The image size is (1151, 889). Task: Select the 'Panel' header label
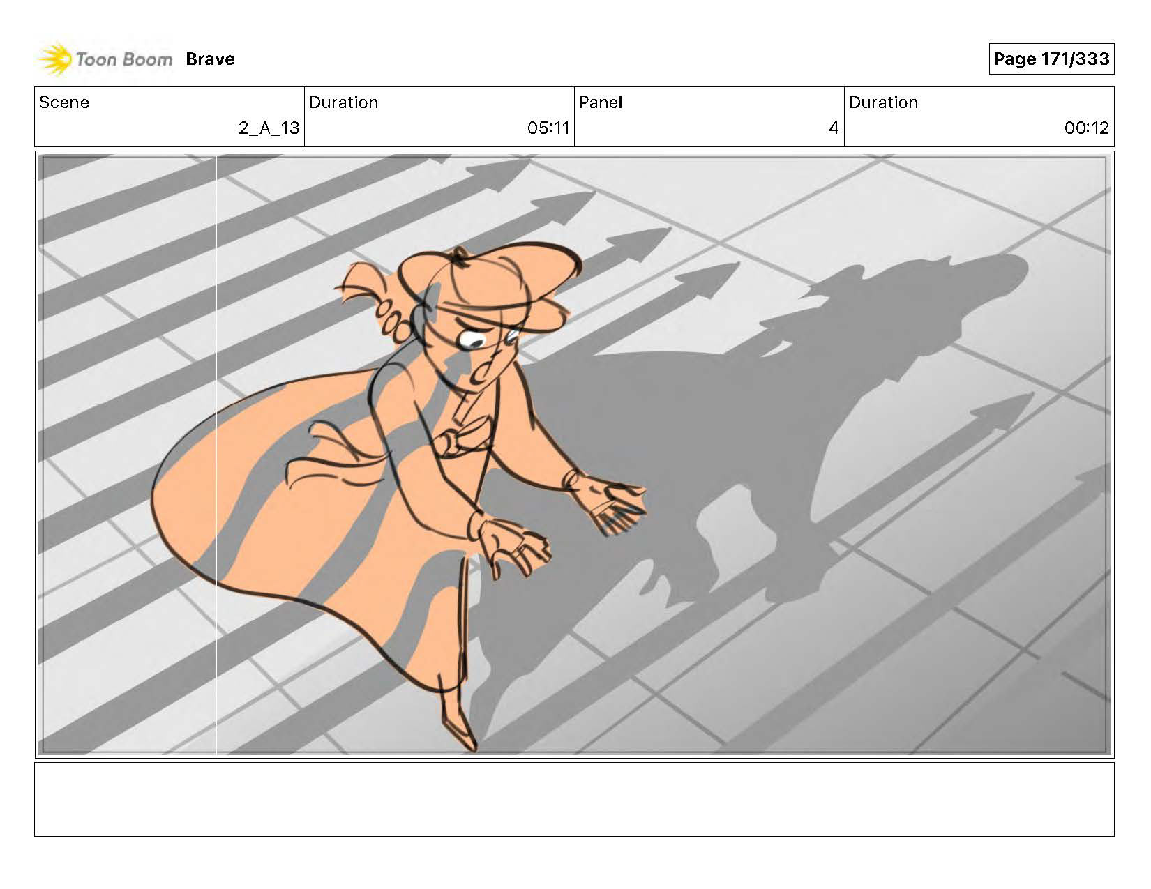coord(601,102)
